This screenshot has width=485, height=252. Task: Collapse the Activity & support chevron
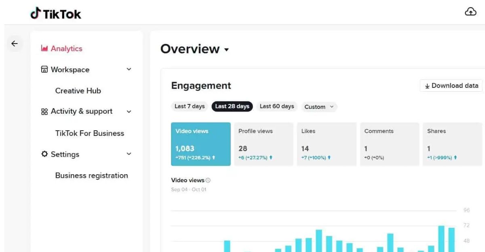point(129,112)
